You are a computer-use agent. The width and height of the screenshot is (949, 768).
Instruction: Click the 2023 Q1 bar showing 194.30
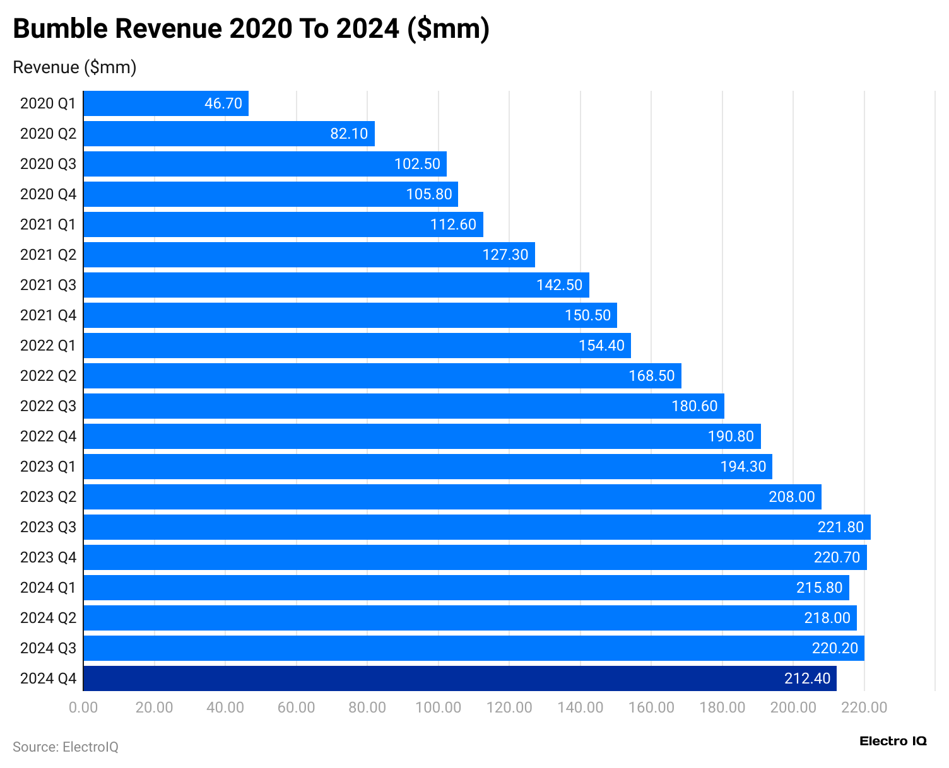428,467
